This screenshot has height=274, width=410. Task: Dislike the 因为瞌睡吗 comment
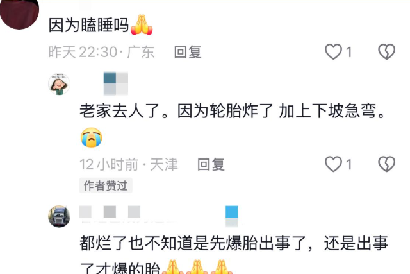[x=386, y=51]
